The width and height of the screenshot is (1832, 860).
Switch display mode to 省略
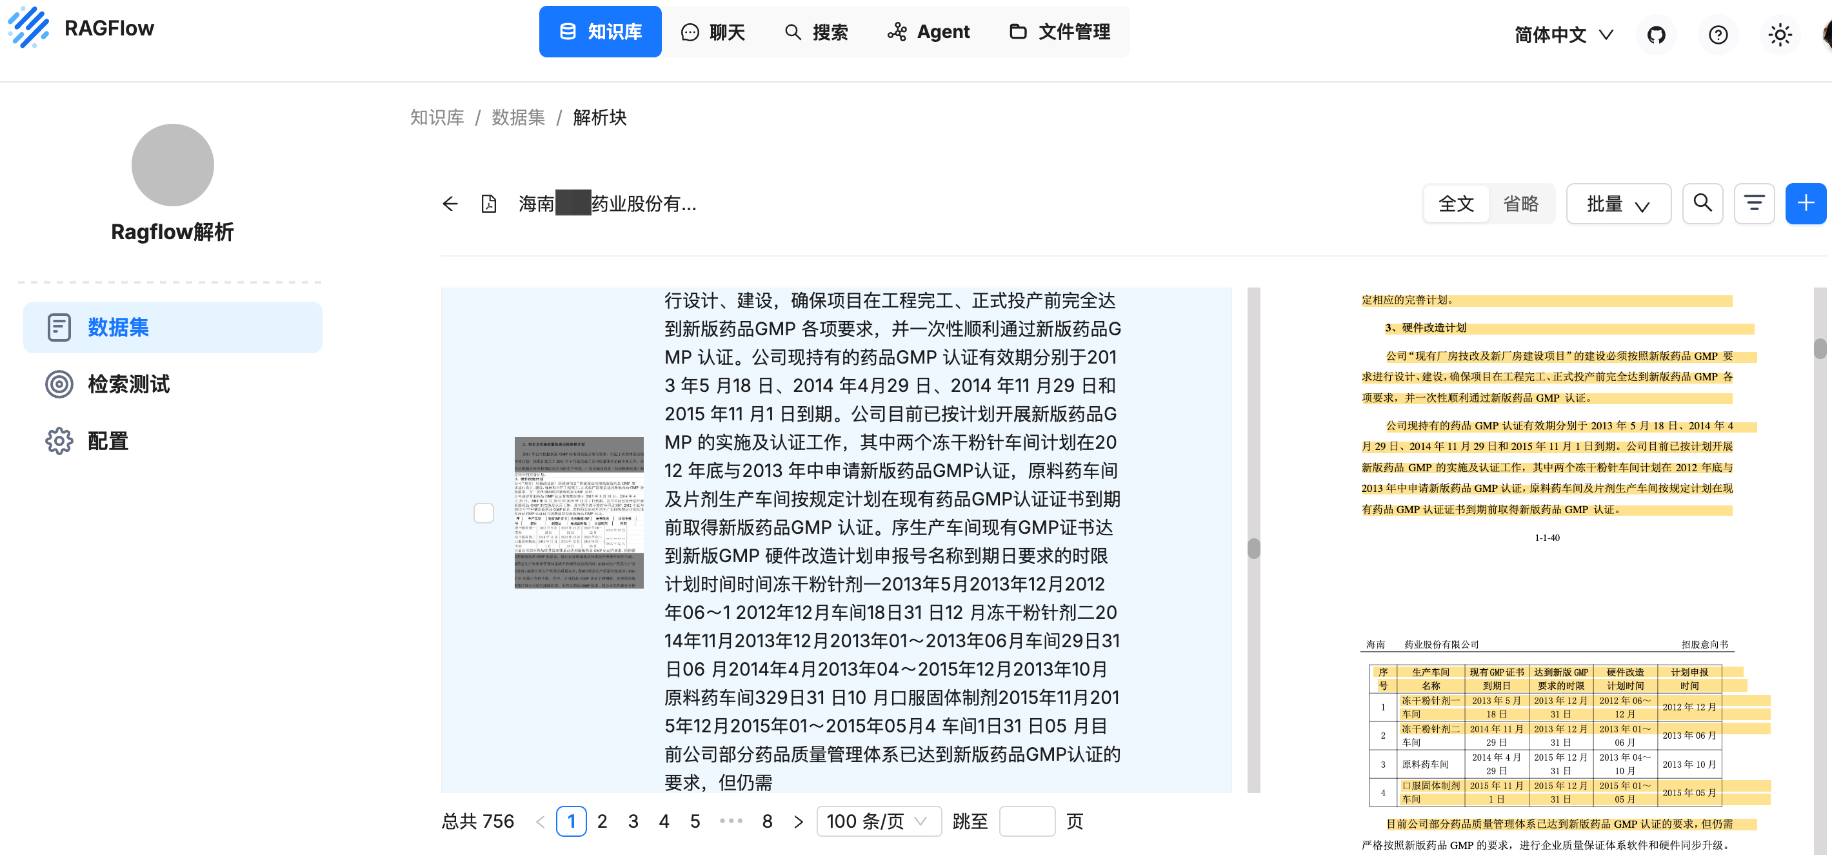tap(1522, 203)
